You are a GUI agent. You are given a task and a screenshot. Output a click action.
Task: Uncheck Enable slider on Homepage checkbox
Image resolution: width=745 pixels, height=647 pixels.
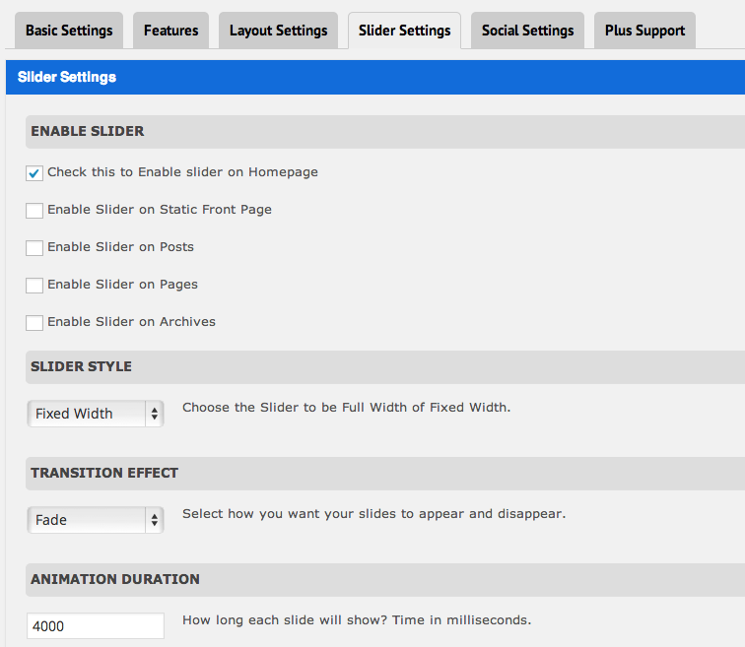[x=34, y=173]
